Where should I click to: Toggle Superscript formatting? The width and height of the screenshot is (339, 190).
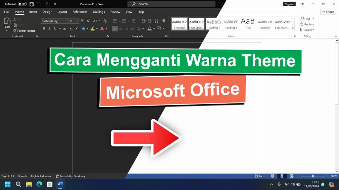pyautogui.click(x=76, y=28)
